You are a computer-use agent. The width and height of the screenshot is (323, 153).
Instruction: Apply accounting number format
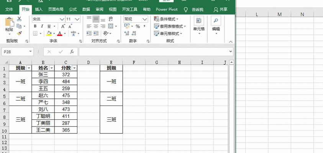pos(127,26)
